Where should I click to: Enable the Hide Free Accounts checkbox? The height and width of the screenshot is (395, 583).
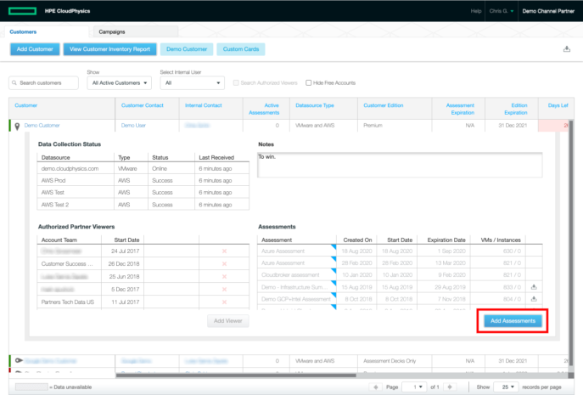click(x=309, y=83)
